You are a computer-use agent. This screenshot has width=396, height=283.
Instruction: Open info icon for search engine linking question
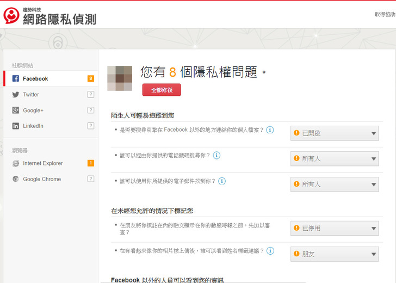point(270,130)
